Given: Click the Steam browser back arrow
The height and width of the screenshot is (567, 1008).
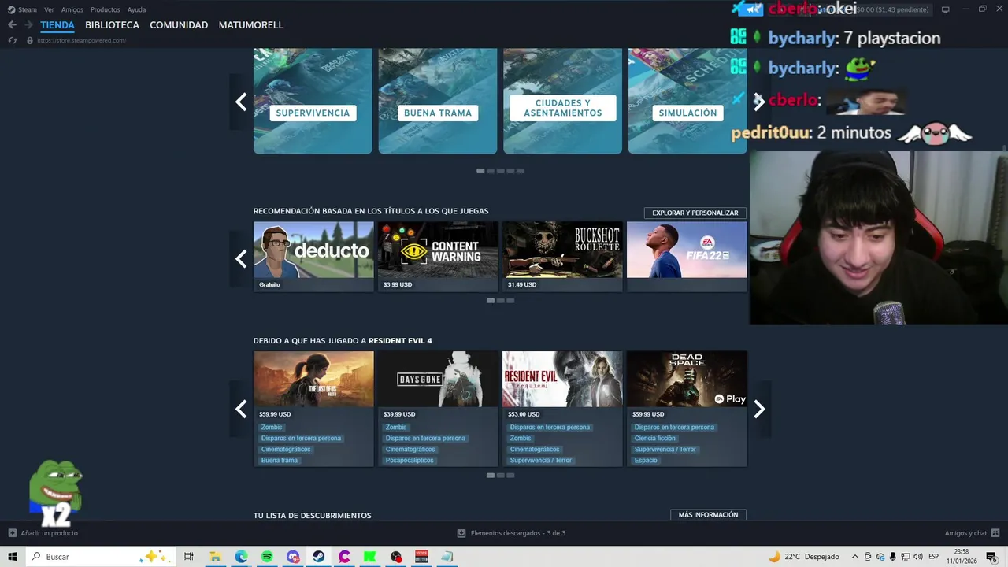Looking at the screenshot, I should (x=12, y=25).
